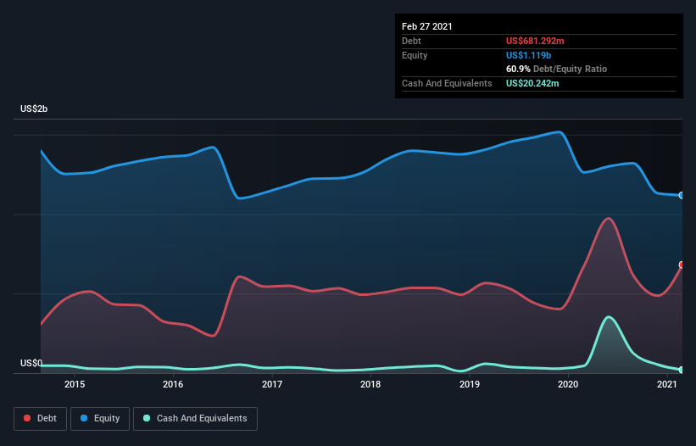Click the Equity label in tooltip
The width and height of the screenshot is (696, 446).
[415, 55]
